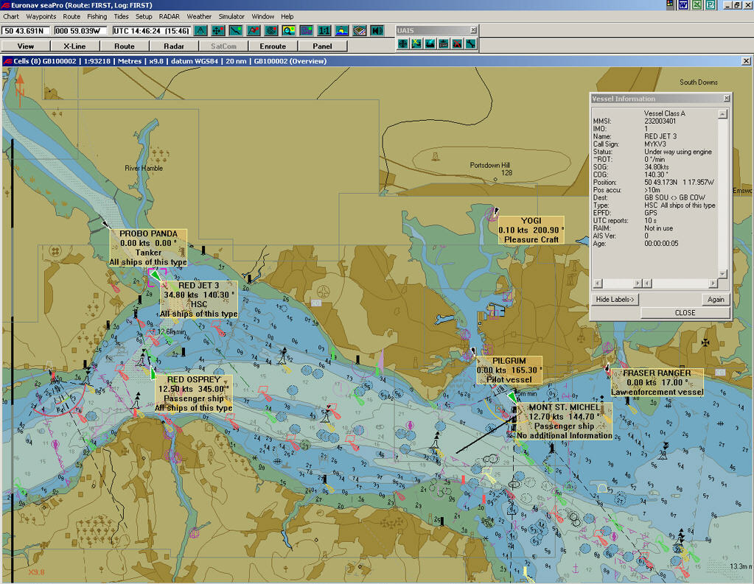Click the leftmost horizontal scroll arrow in Vessel Information
This screenshot has width=754, height=584.
pyautogui.click(x=597, y=283)
